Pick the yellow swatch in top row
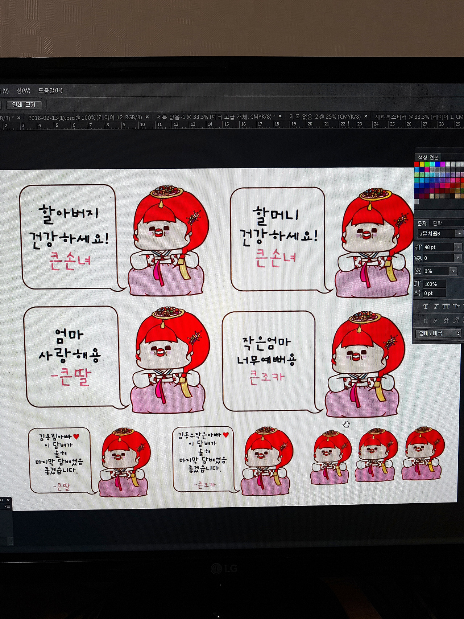This screenshot has height=619, width=464. click(x=422, y=164)
